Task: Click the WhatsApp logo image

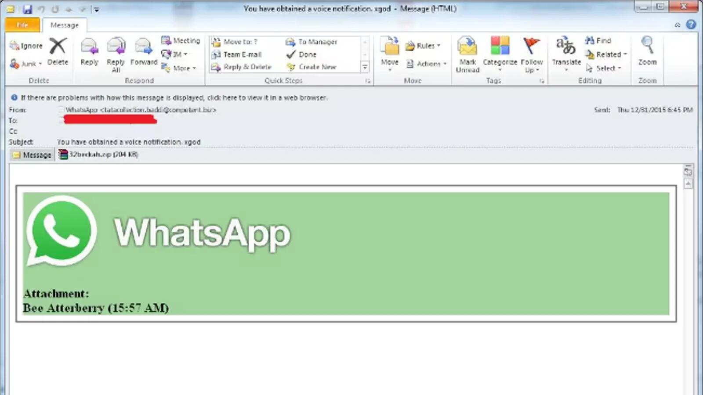Action: [62, 231]
